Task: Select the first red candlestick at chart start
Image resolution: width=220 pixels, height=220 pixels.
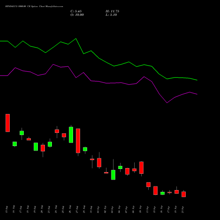Action: click(x=7, y=123)
